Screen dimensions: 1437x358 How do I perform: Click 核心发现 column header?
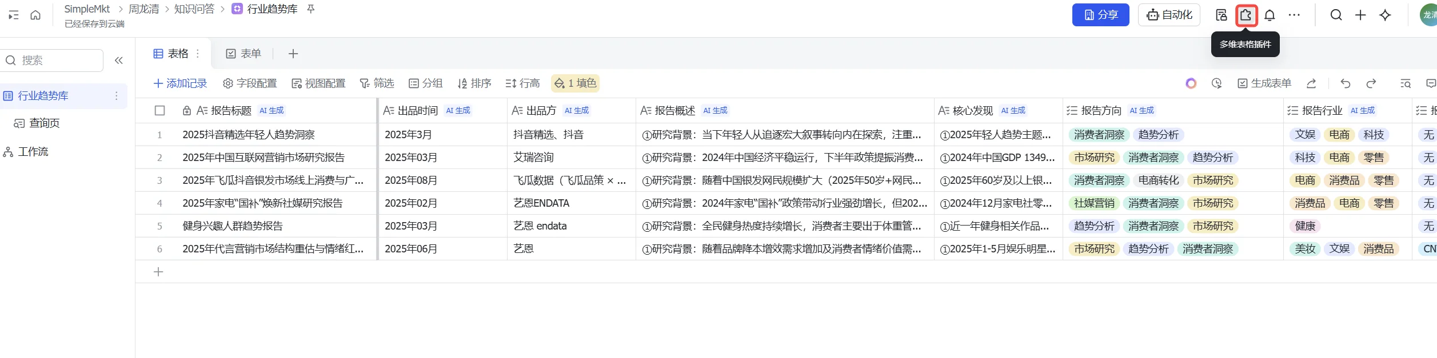click(999, 111)
